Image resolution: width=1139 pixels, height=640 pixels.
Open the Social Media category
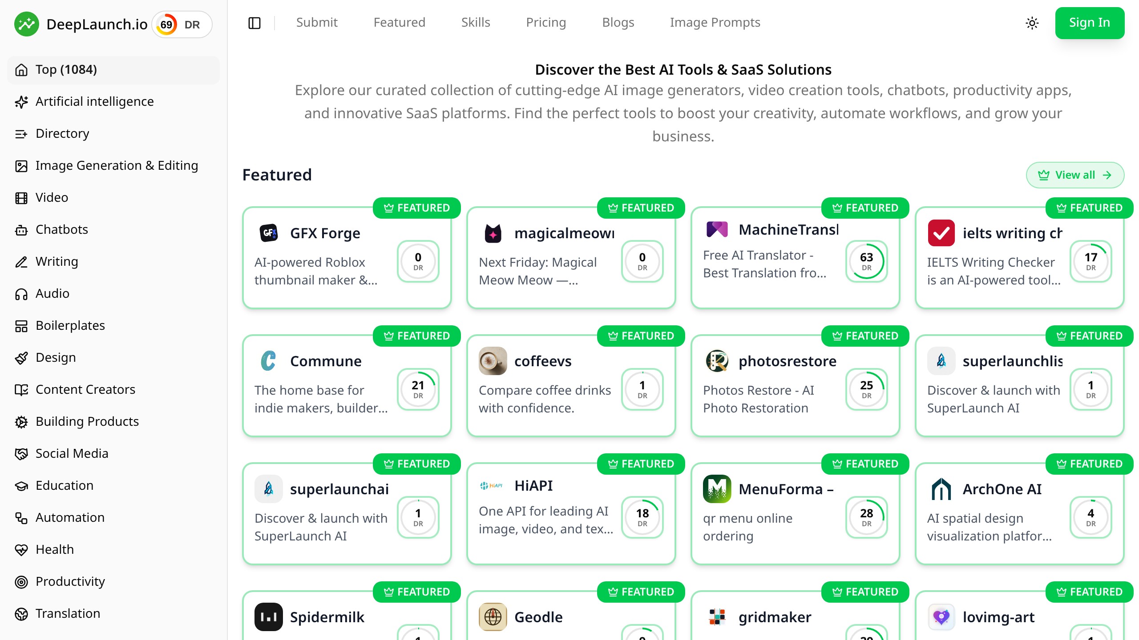pos(113,453)
